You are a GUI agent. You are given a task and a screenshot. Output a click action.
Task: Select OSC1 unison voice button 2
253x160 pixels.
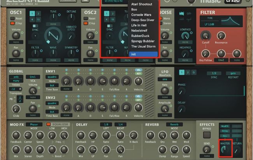pyautogui.click(x=38, y=14)
